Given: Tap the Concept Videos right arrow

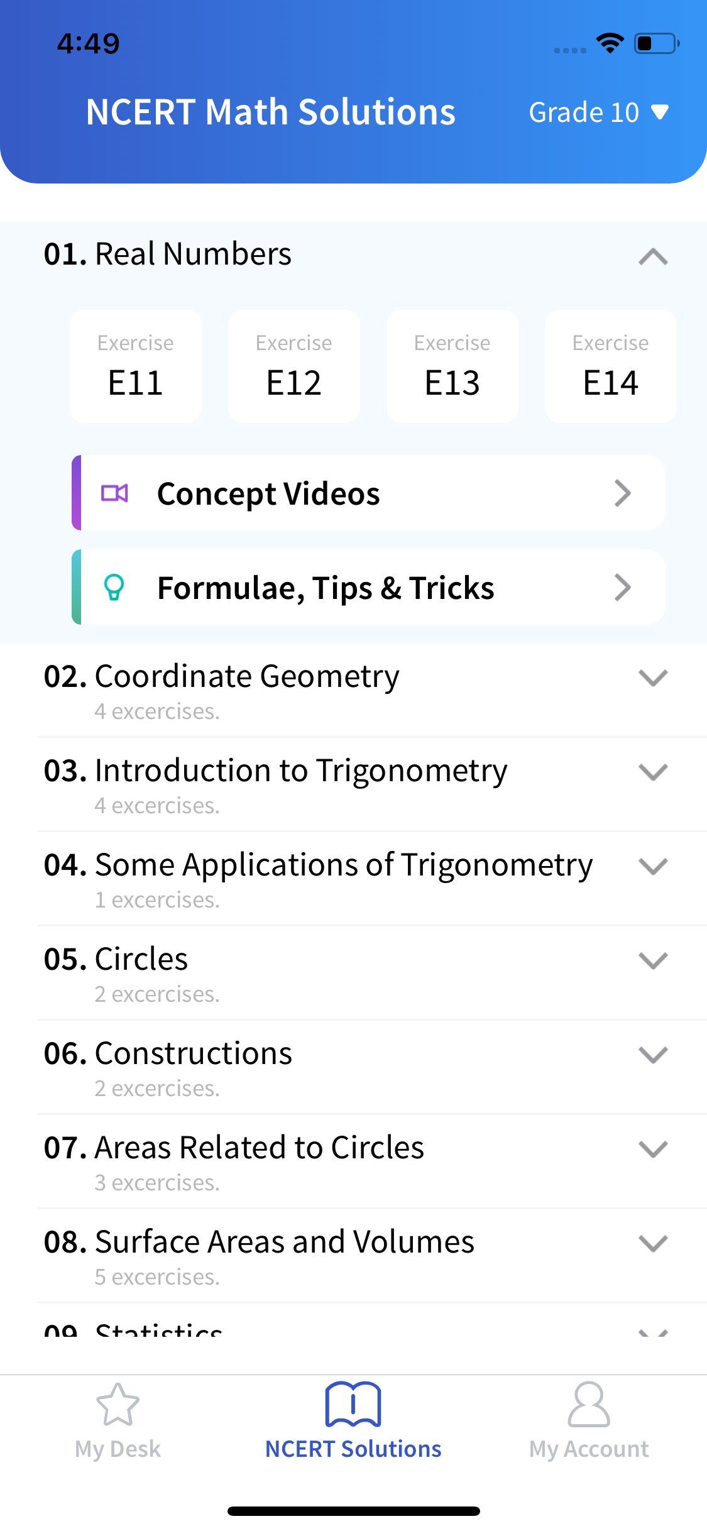Looking at the screenshot, I should pos(622,493).
